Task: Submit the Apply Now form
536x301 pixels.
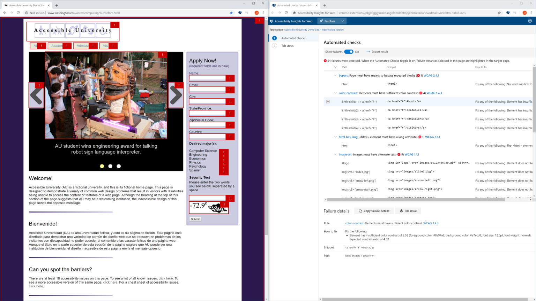Action: pyautogui.click(x=195, y=219)
